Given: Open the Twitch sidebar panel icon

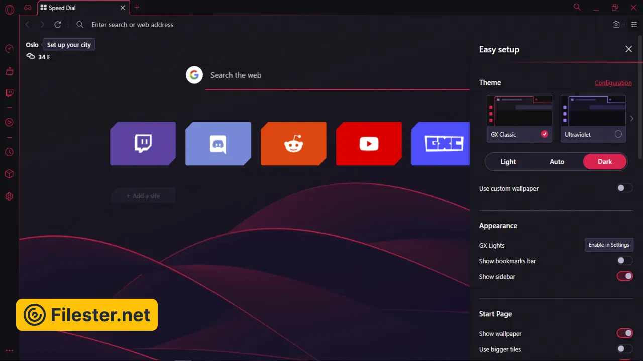Looking at the screenshot, I should [9, 93].
